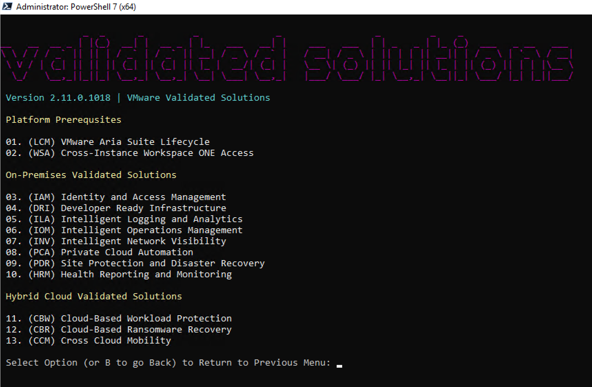Select the 11 Cloud-Based Workload Protection entry
This screenshot has height=387, width=592.
[119, 319]
